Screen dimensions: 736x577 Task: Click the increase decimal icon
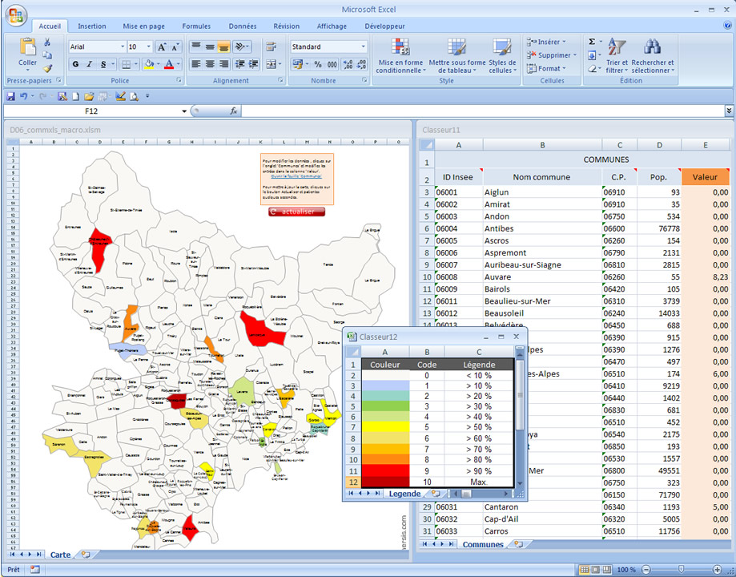[348, 64]
